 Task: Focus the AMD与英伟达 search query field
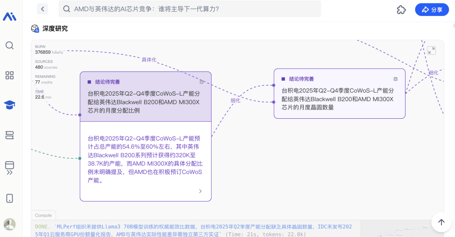190,9
